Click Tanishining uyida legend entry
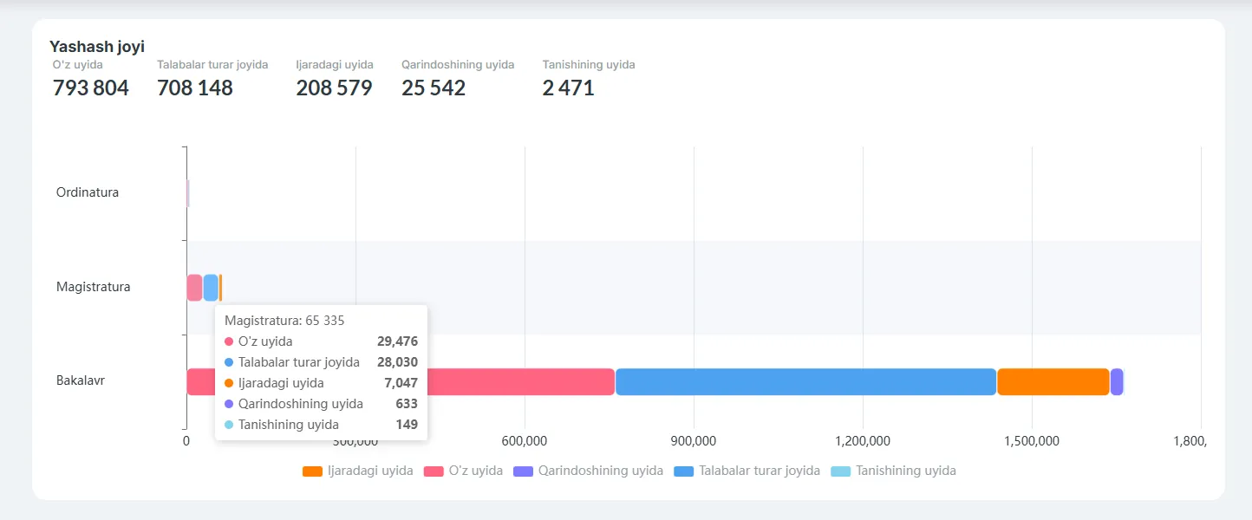The image size is (1252, 520). click(893, 471)
